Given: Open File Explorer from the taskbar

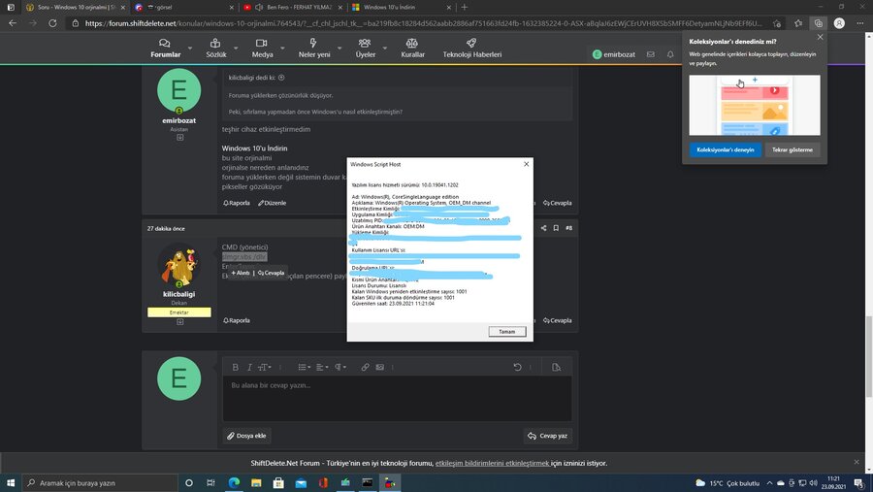Looking at the screenshot, I should pyautogui.click(x=256, y=482).
